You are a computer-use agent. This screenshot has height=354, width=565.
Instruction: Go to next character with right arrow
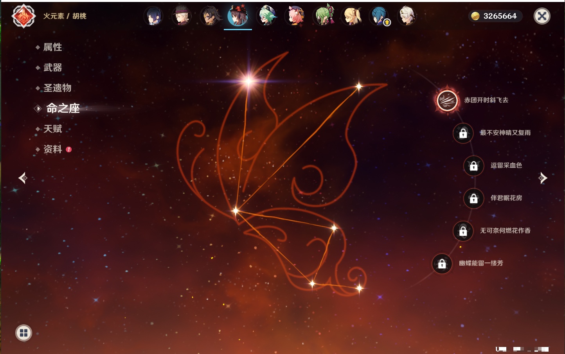click(x=543, y=178)
